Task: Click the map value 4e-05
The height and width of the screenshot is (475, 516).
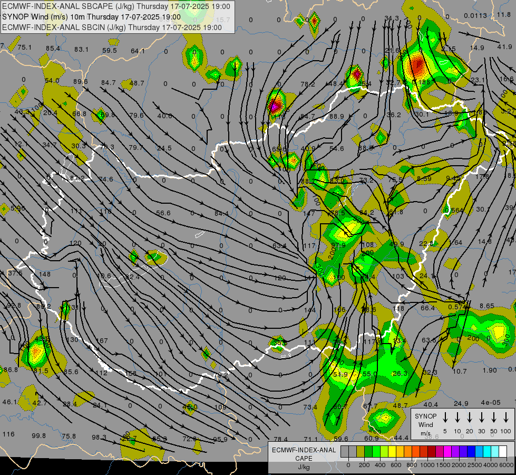Action: tap(490, 403)
